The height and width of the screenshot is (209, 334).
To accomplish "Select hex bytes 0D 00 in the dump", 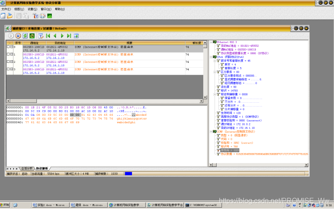I will click(75, 115).
